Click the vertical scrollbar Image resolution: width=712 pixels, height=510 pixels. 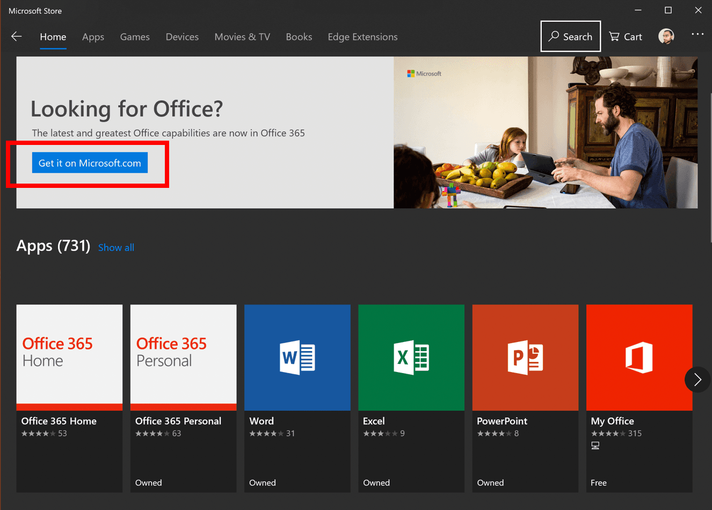pos(710,167)
